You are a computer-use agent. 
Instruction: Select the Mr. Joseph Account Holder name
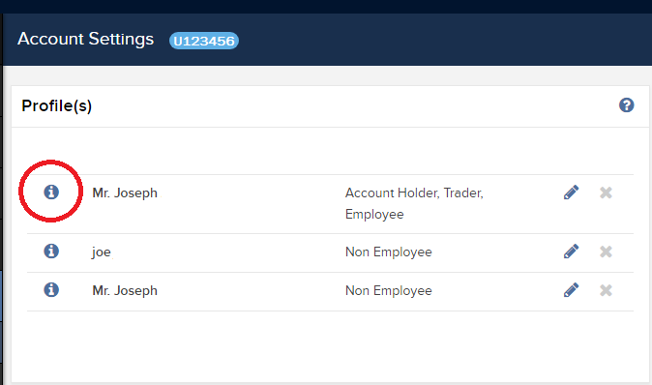tap(125, 192)
